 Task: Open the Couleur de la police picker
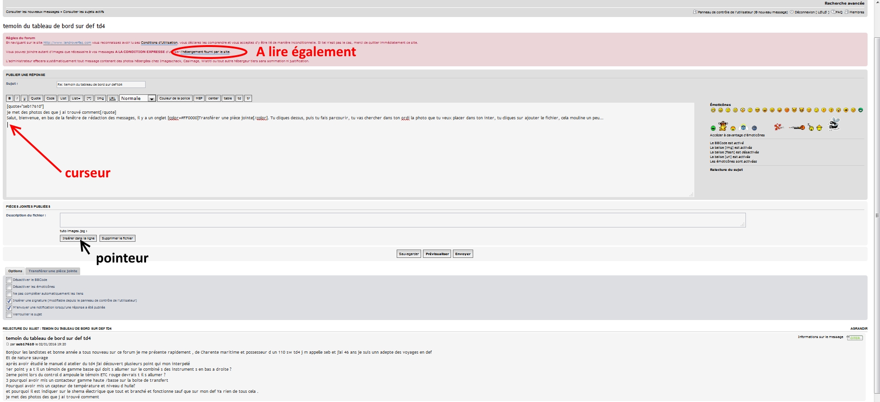pos(175,99)
